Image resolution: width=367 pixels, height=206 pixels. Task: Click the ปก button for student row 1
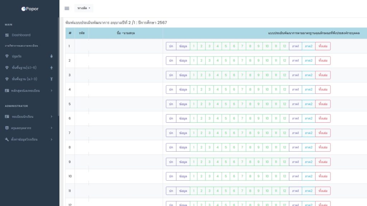coord(171,46)
